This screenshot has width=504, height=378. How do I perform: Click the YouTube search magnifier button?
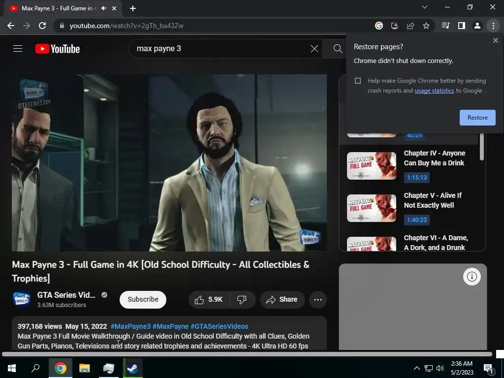[338, 49]
